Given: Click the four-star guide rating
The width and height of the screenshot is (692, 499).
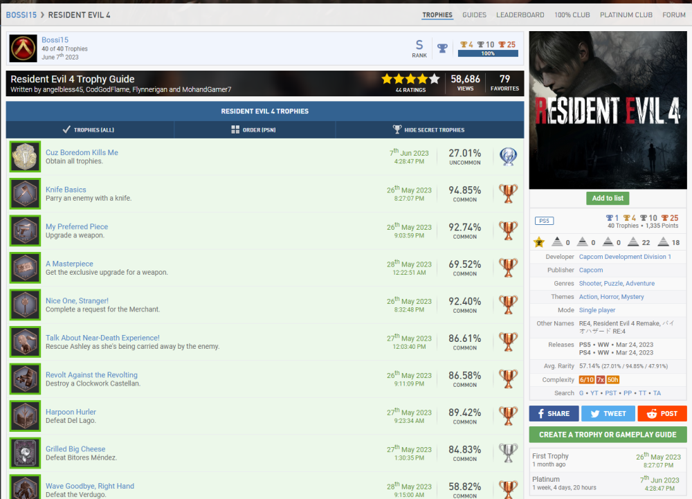Looking at the screenshot, I should click(410, 79).
